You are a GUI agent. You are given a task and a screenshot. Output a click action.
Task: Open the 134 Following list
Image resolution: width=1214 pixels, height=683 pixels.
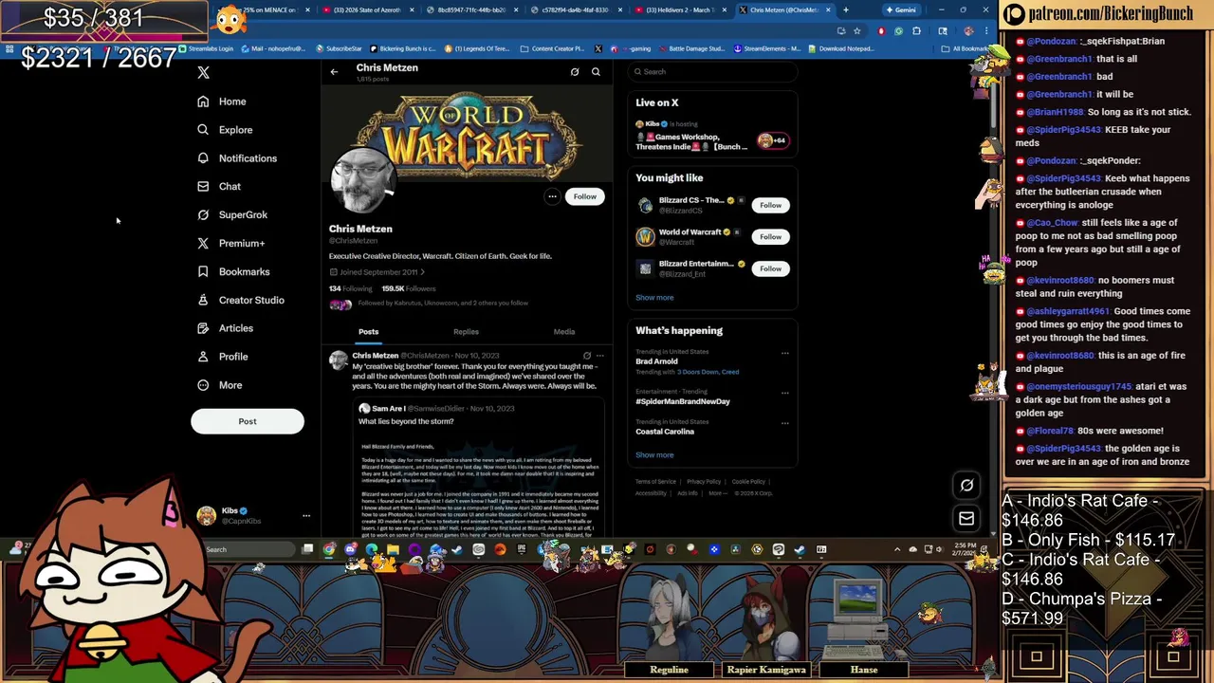[x=351, y=288]
